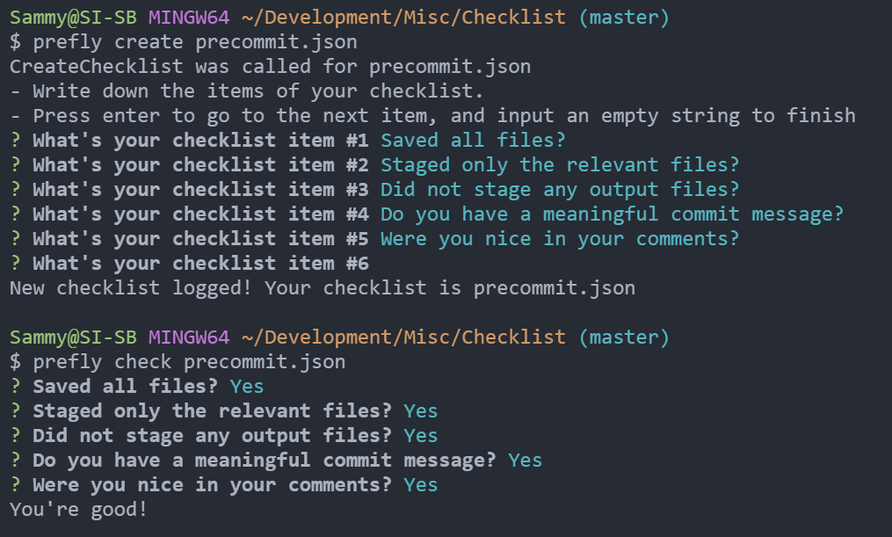Click the empty checklist item #6 prompt

coord(190,264)
